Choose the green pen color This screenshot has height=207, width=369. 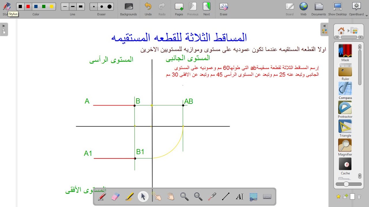(x=44, y=6)
